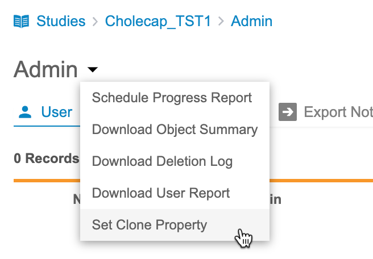Click the Export arrow icon

coord(288,112)
